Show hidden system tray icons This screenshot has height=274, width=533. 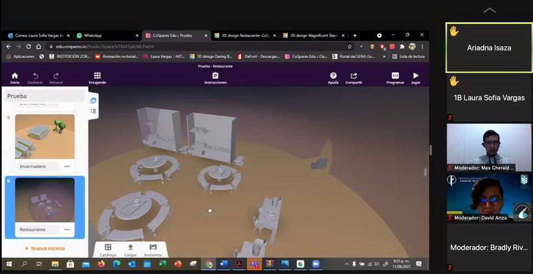click(x=346, y=264)
